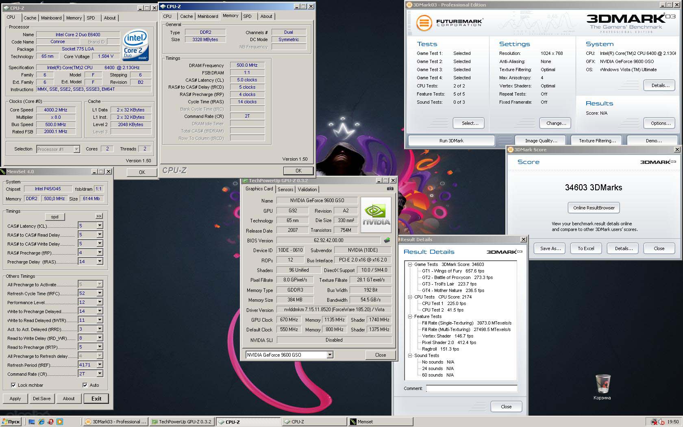The height and width of the screenshot is (427, 683).
Task: Switch to the Validation tab in GPU-Z
Action: tap(307, 190)
